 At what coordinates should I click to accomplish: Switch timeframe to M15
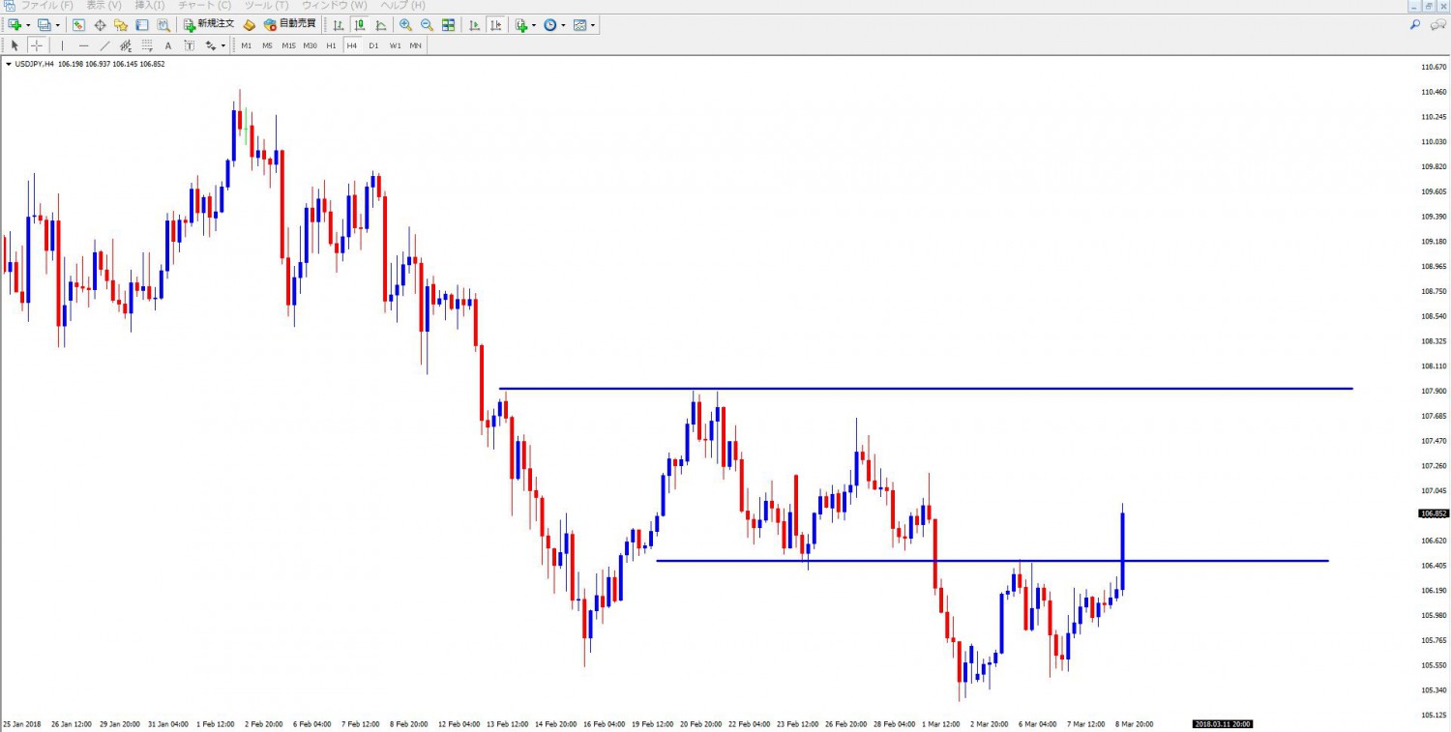(x=288, y=45)
